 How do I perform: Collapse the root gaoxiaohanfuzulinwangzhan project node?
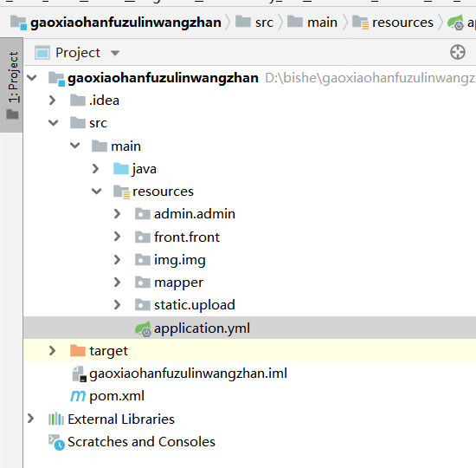point(31,78)
